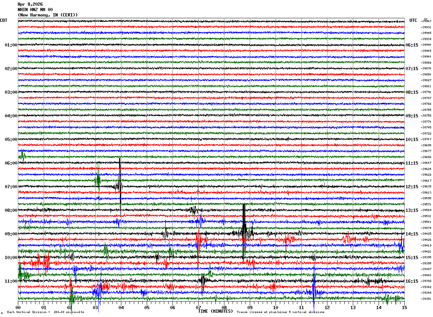Screen dimensions: 433x317
Task: Click the '16:15' UTC time label
Action: [412, 281]
